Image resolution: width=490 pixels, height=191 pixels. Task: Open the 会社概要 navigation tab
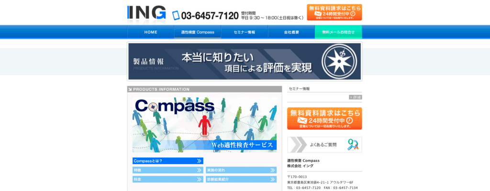pyautogui.click(x=291, y=32)
